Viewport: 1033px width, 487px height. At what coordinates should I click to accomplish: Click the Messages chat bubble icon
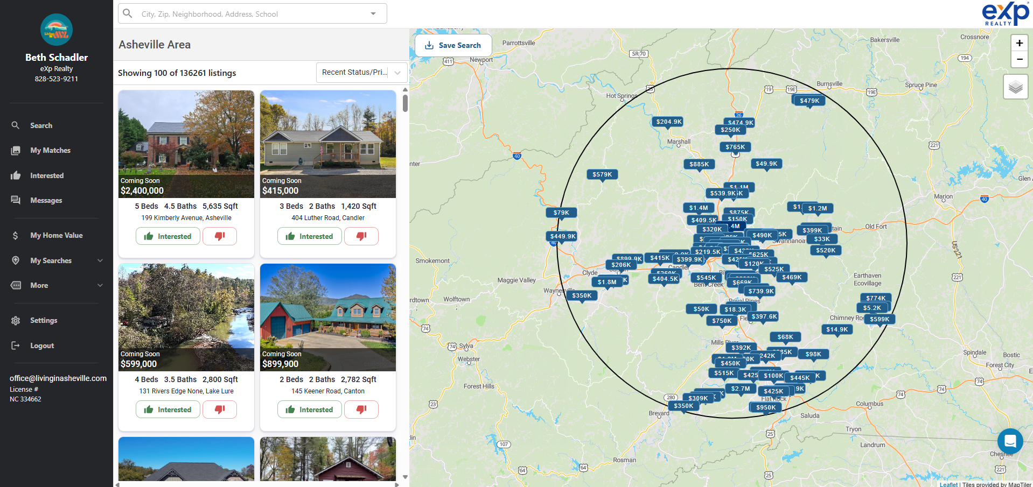click(16, 200)
